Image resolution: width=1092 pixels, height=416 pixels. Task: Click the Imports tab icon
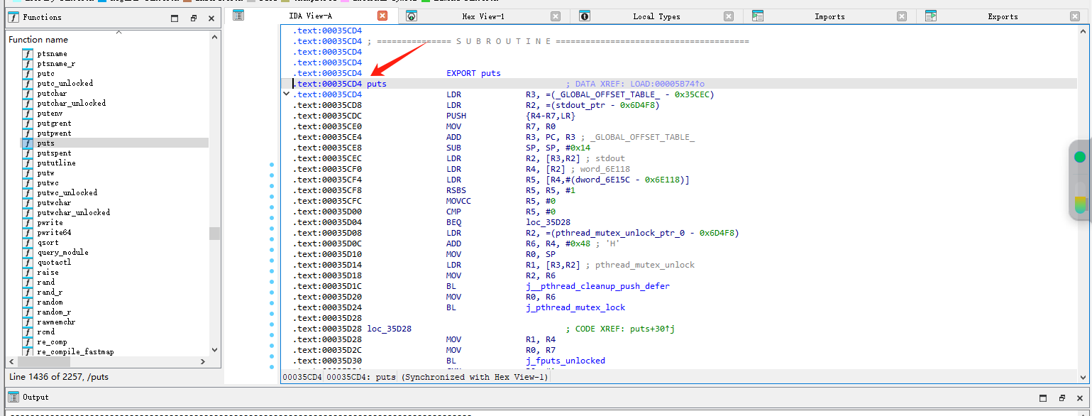758,16
